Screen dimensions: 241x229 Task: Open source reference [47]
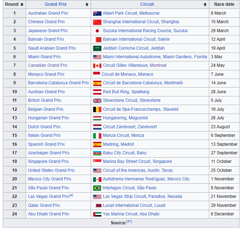click(129, 221)
